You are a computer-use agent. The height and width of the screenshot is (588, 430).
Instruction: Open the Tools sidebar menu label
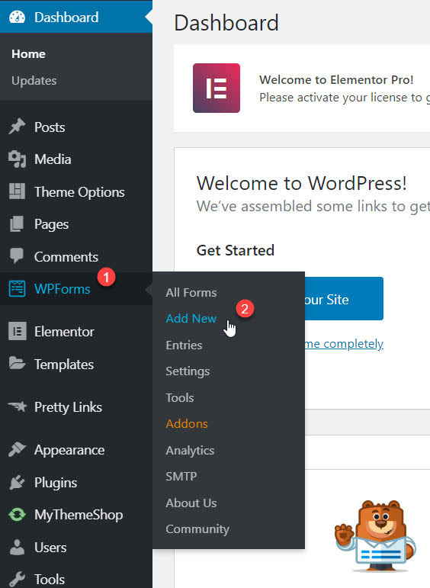[x=50, y=580]
